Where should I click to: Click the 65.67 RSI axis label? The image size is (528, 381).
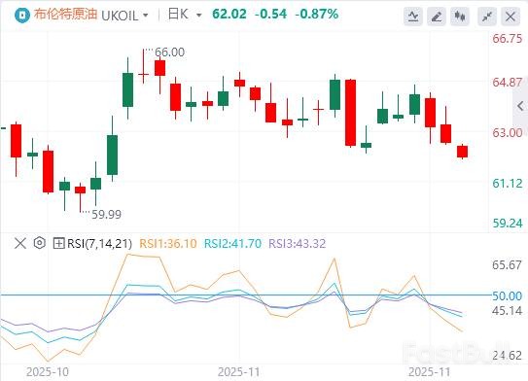pos(507,265)
